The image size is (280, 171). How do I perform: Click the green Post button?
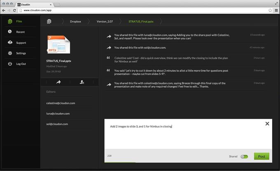pyautogui.click(x=261, y=156)
